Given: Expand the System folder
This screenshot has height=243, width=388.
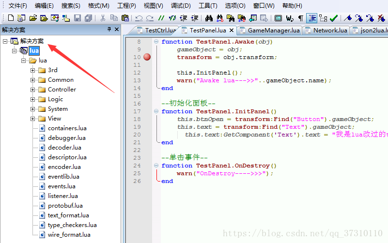Looking at the screenshot, I should point(32,109).
